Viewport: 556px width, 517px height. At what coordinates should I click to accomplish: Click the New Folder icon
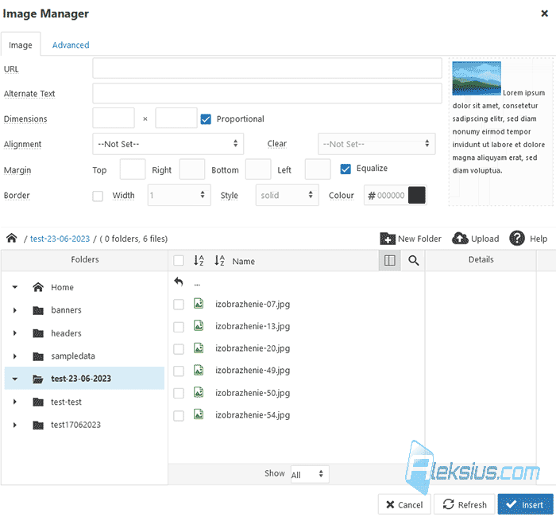(388, 239)
